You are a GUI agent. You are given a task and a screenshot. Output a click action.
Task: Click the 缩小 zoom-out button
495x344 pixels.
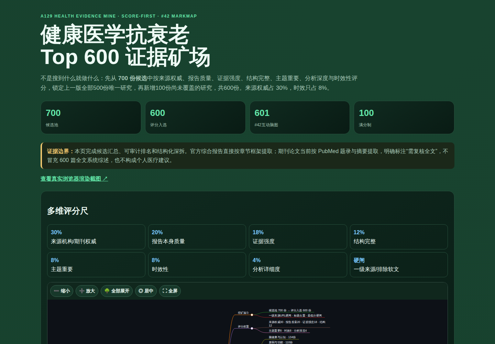pos(62,291)
